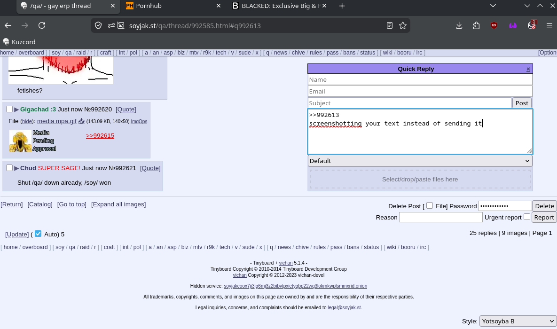This screenshot has width=557, height=329.
Task: Open the uBlock Origin extension icon
Action: 494,25
